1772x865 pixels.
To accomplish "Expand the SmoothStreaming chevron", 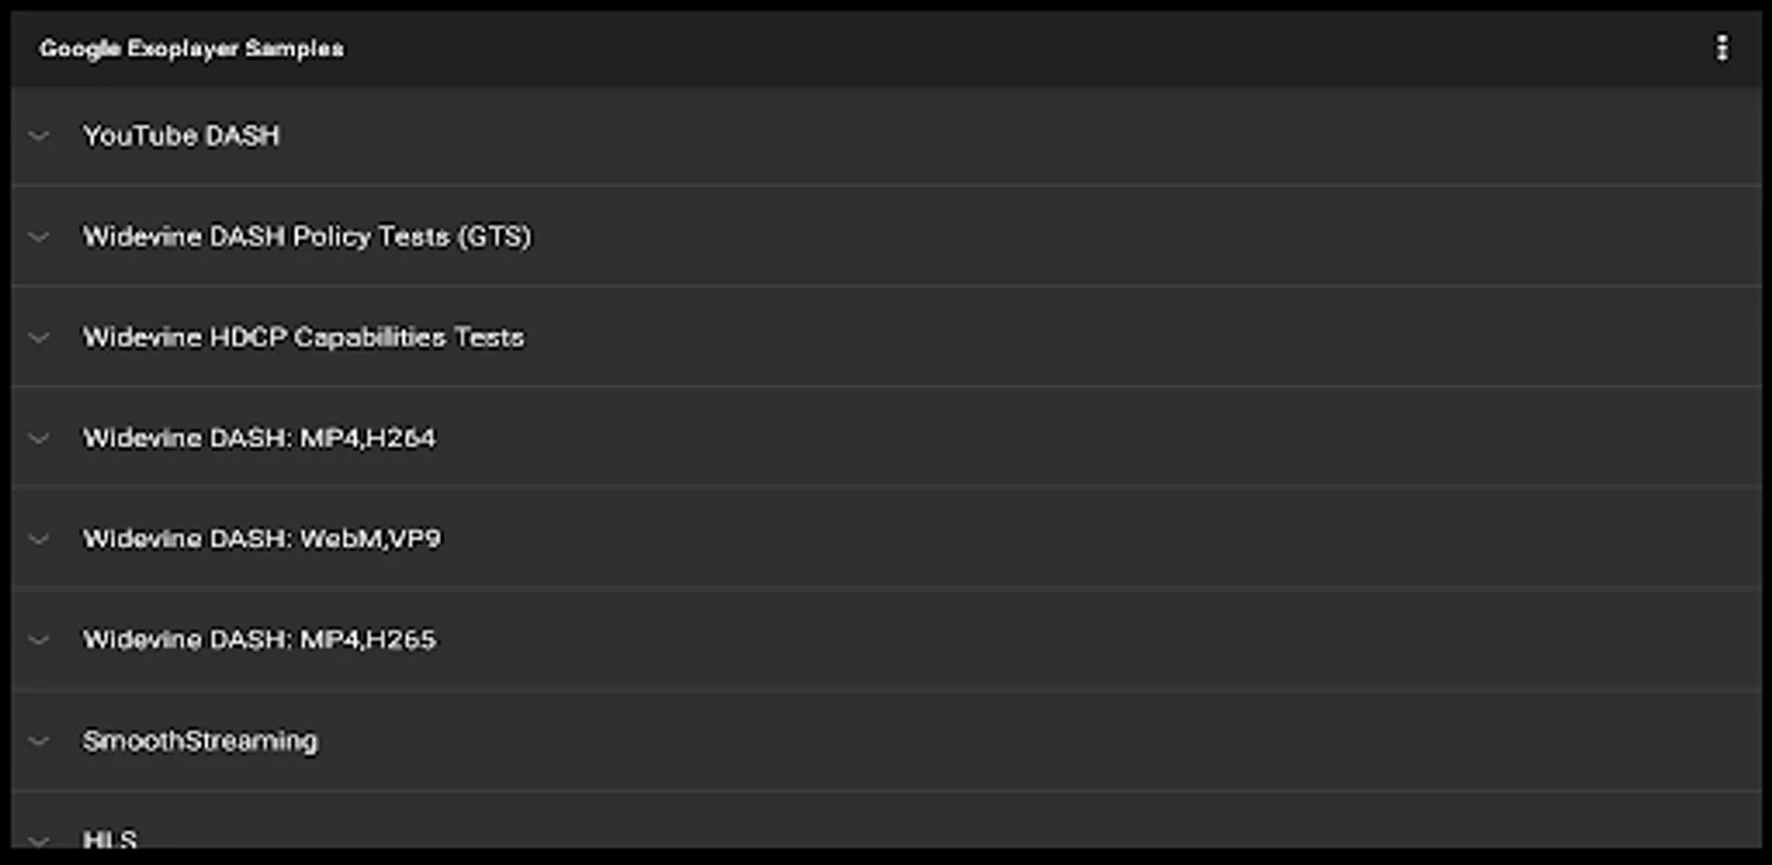I will pyautogui.click(x=39, y=741).
